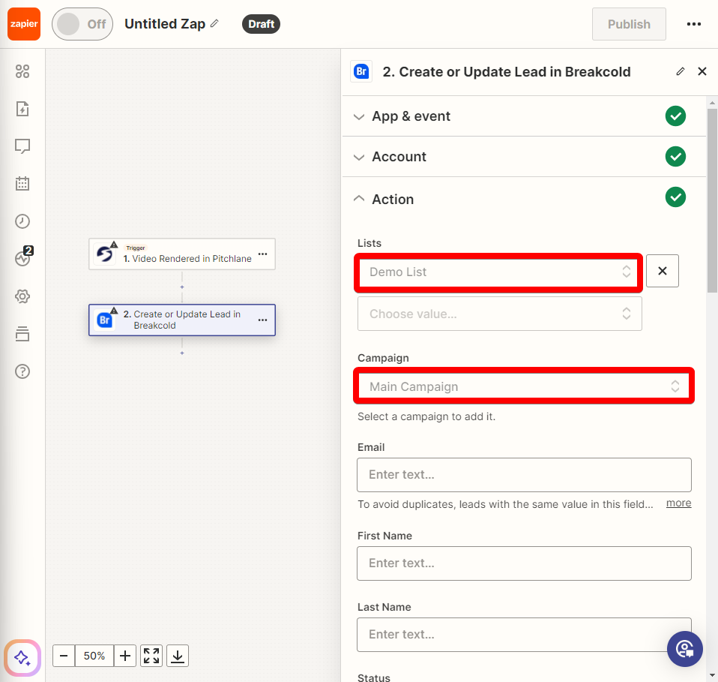This screenshot has height=682, width=718.
Task: Zoom out canvas with minus button
Action: click(64, 656)
